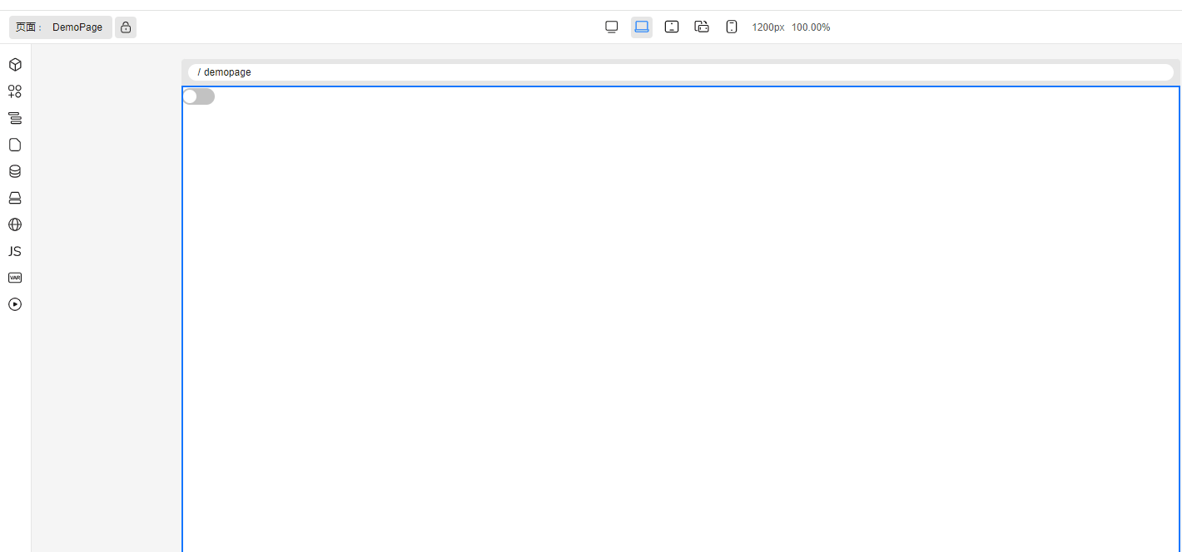This screenshot has height=552, width=1182.
Task: Click the play preview circle icon
Action: tap(15, 304)
